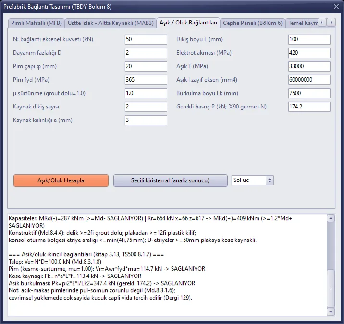Switch to Pimli Mafsallı (MFB) tab
The width and height of the screenshot is (344, 324).
pyautogui.click(x=37, y=23)
